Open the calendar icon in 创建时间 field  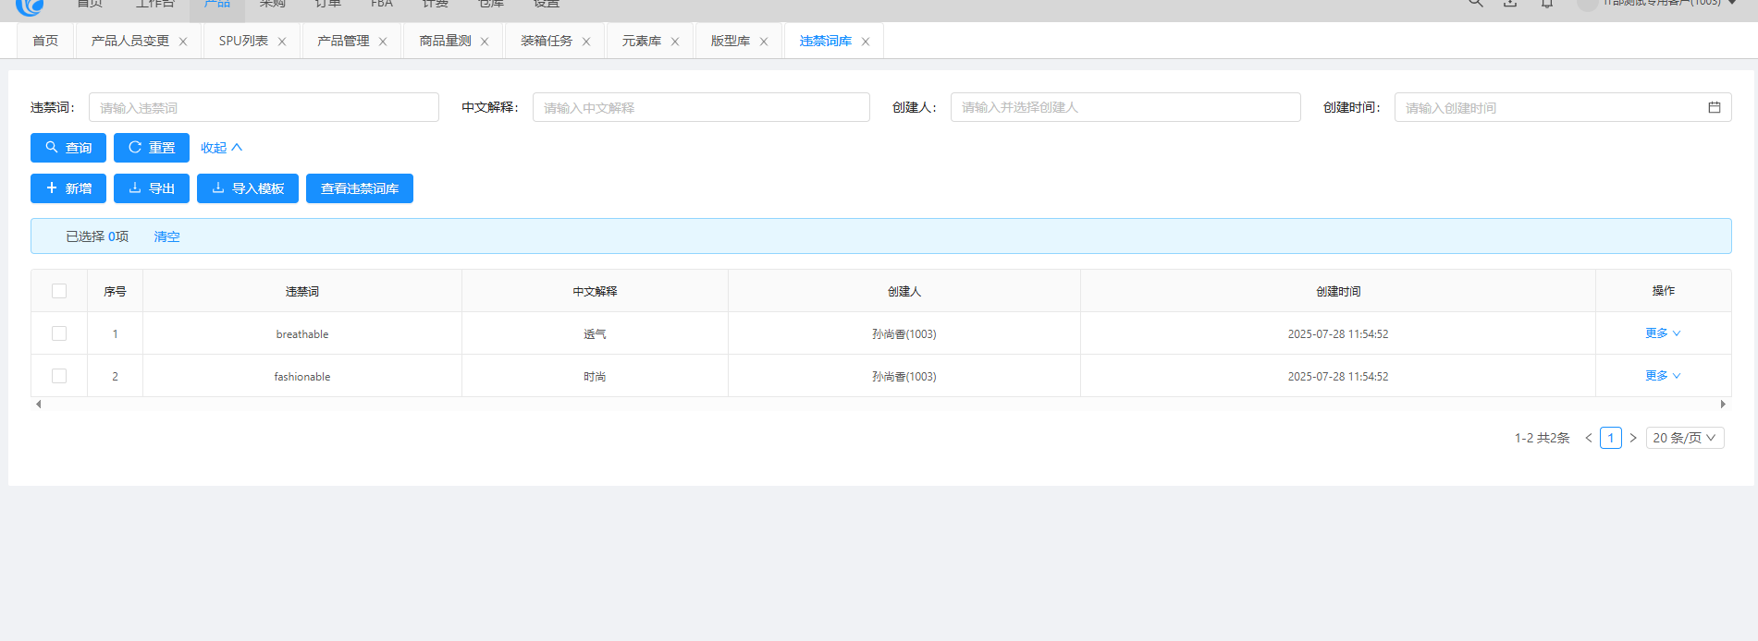point(1714,107)
